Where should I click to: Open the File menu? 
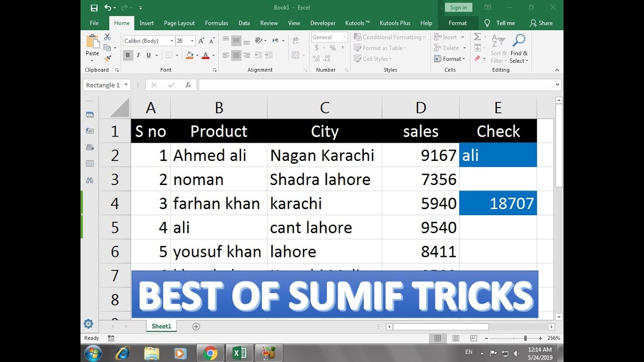tap(94, 23)
